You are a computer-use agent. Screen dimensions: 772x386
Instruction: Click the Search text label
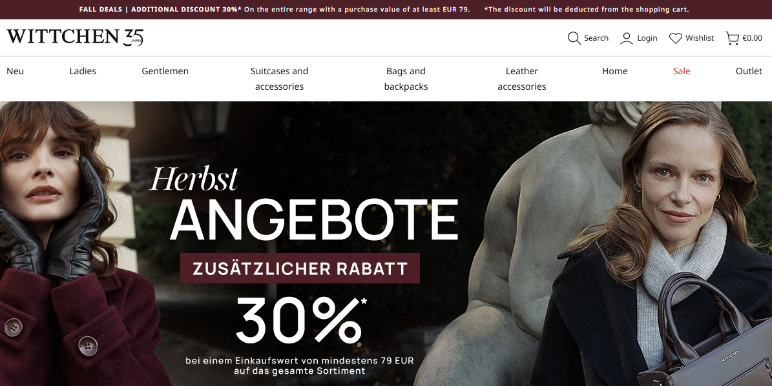pos(596,38)
